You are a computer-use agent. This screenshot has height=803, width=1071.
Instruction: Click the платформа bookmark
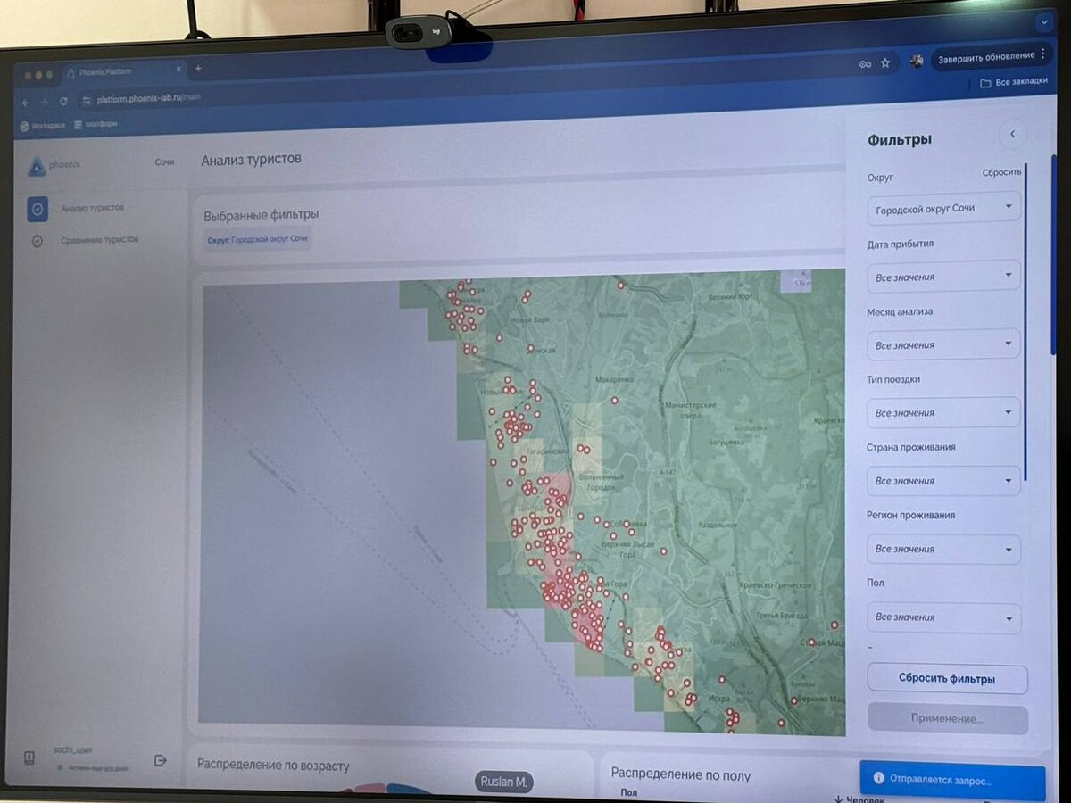tap(96, 125)
